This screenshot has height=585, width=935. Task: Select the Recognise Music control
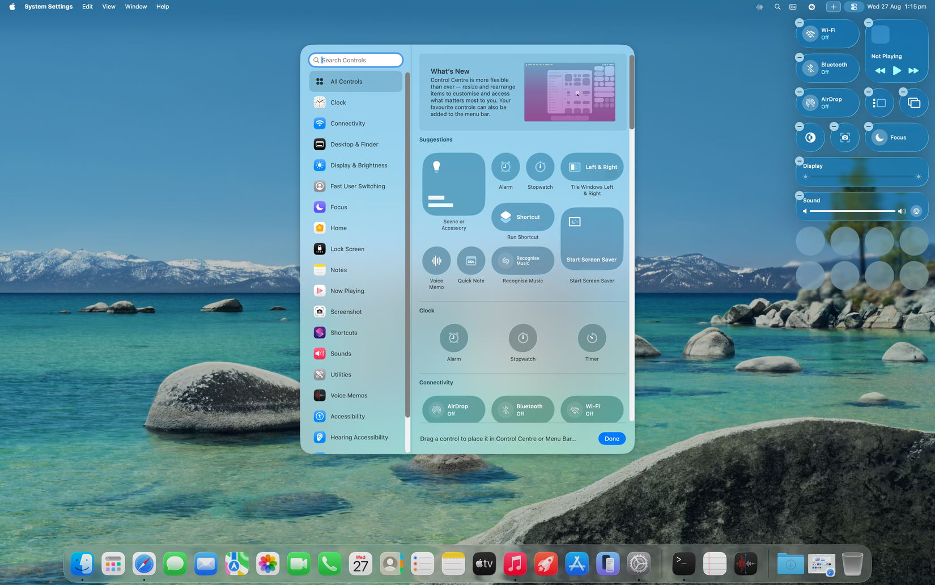[522, 261]
